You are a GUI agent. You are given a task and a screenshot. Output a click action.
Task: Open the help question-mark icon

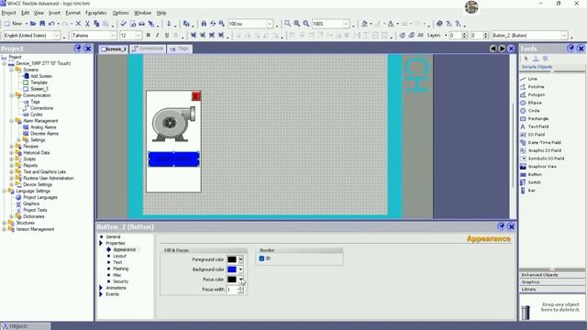coord(449,24)
